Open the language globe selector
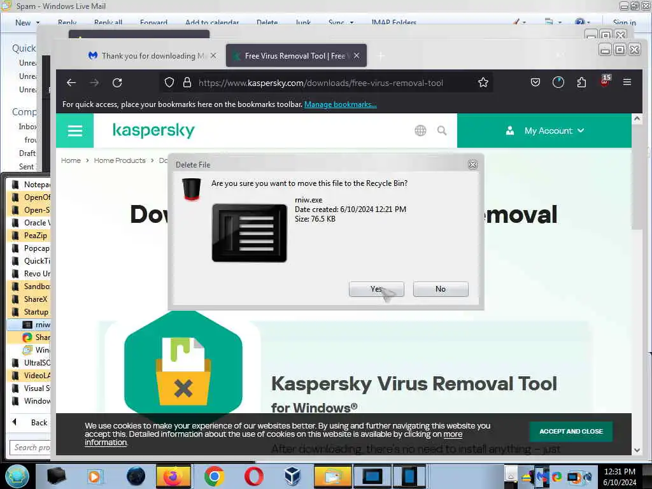The width and height of the screenshot is (652, 489). point(420,131)
